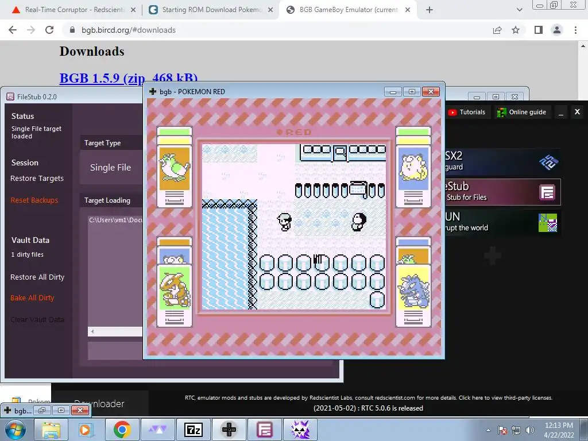Viewport: 588px width, 441px height.
Task: Open File Explorer from the taskbar
Action: [x=51, y=430]
